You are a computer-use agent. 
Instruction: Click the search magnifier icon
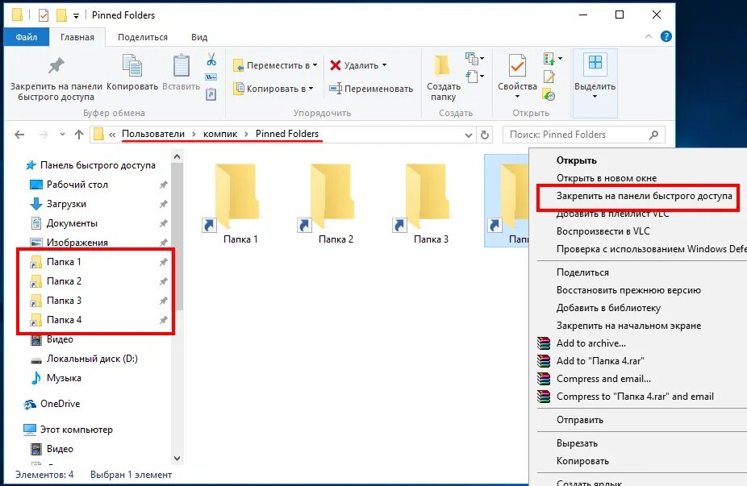[x=654, y=135]
